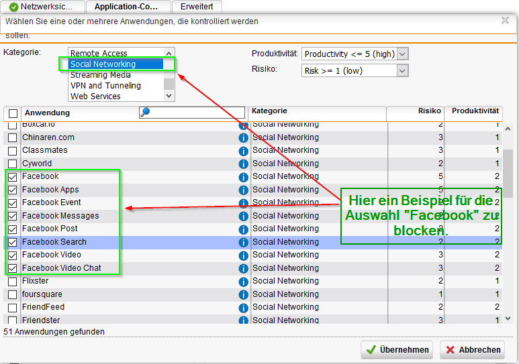Click Übernehmen button
The width and height of the screenshot is (519, 364).
coord(397,350)
